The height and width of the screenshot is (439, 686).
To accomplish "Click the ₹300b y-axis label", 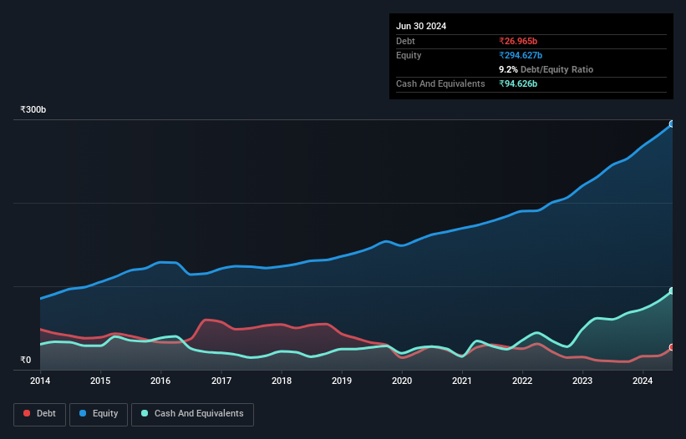I will [33, 109].
